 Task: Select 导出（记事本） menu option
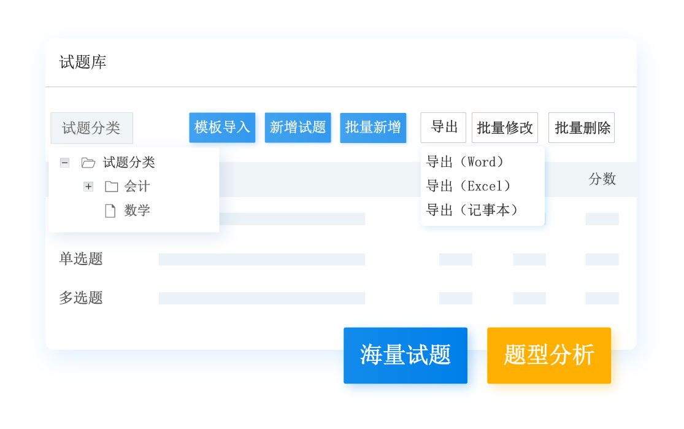472,210
